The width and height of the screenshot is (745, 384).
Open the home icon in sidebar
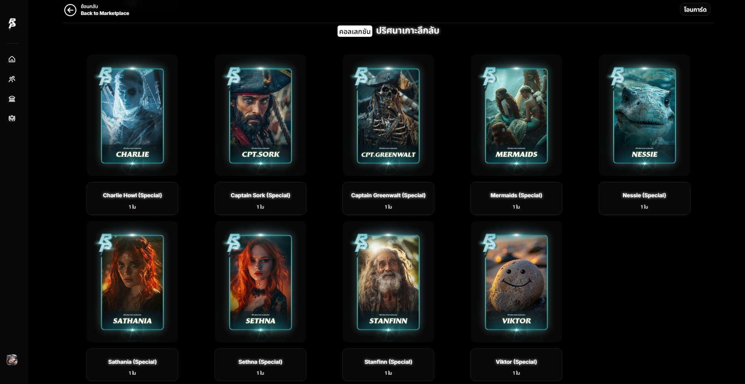pyautogui.click(x=12, y=59)
